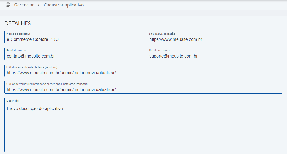Click the callback redirect URL input
287x154 pixels.
coord(143,87)
